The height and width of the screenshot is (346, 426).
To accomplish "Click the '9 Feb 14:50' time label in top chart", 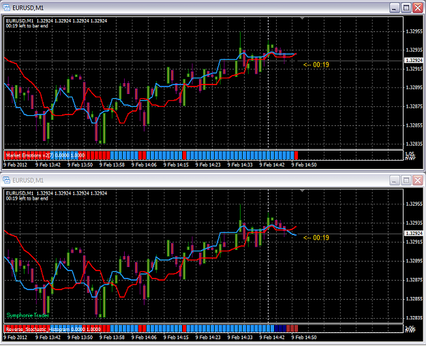I will click(x=304, y=165).
